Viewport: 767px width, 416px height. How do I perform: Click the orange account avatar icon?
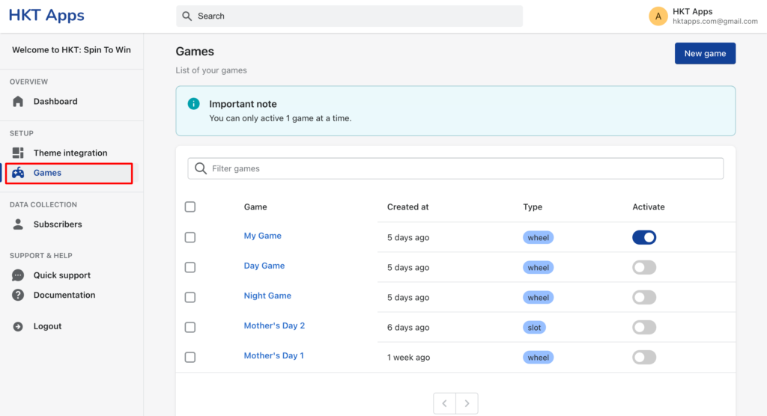(658, 16)
